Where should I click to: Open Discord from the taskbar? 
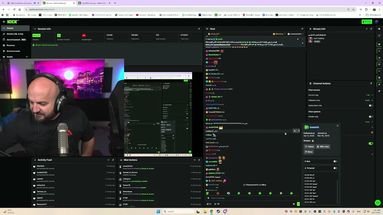[225, 211]
